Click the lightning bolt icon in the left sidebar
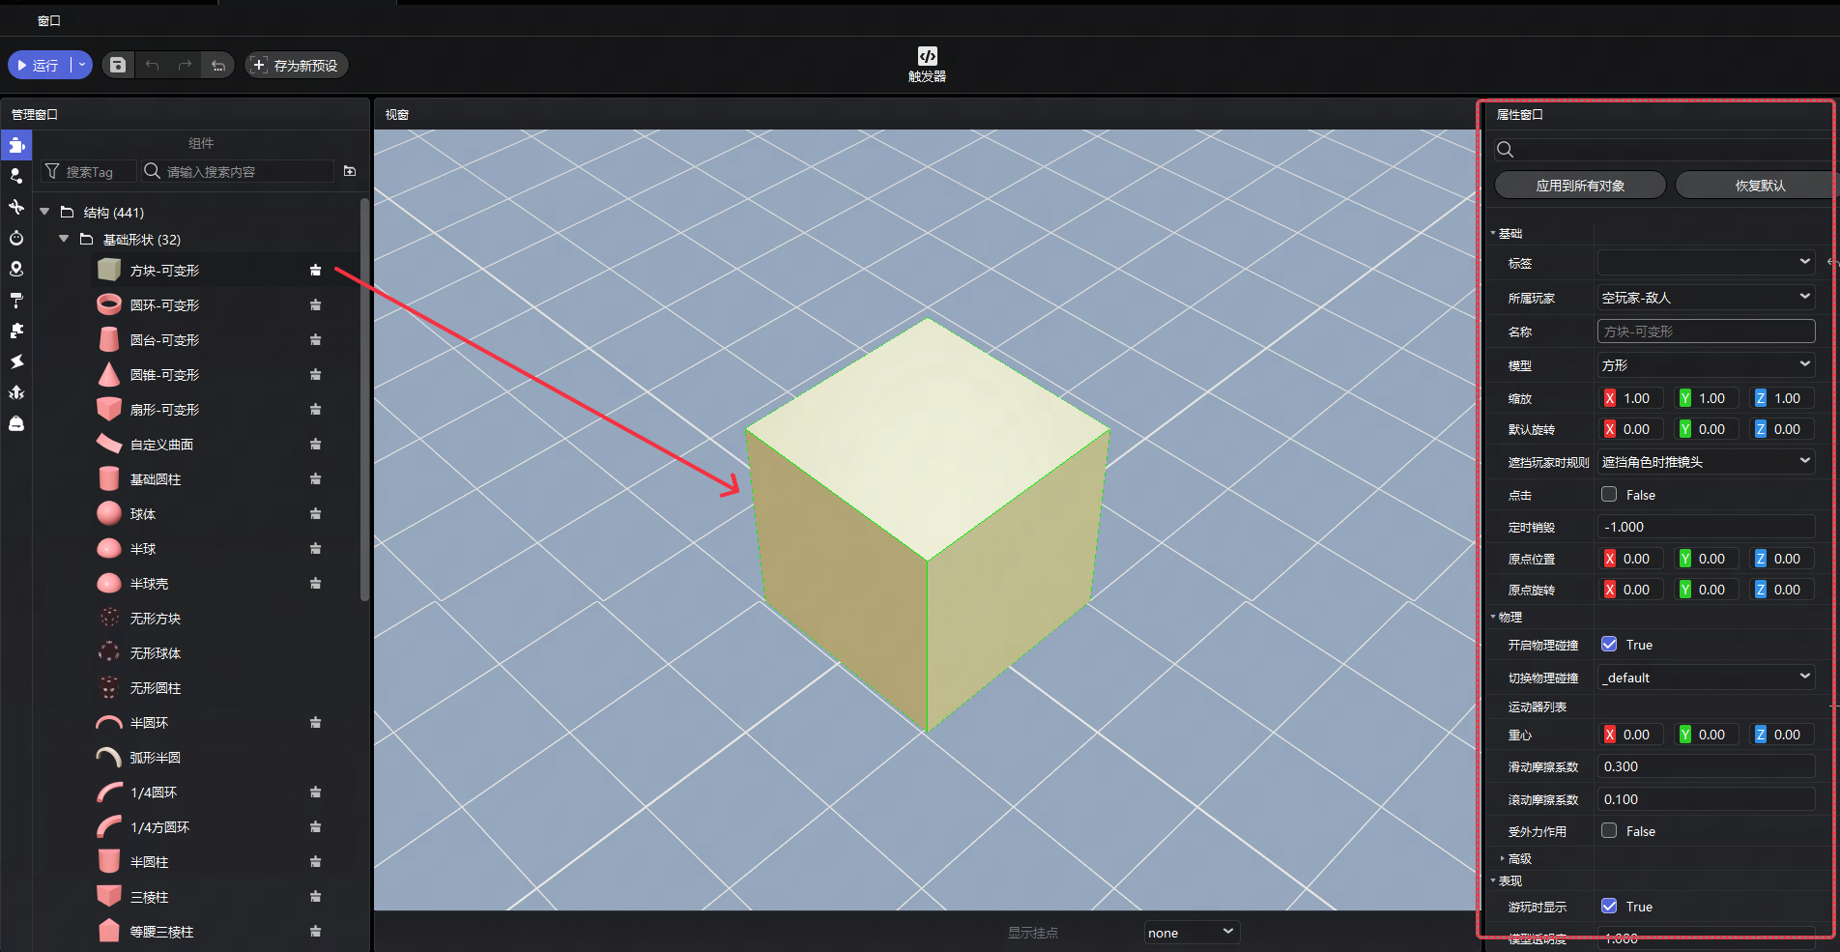The image size is (1840, 952). pos(16,361)
